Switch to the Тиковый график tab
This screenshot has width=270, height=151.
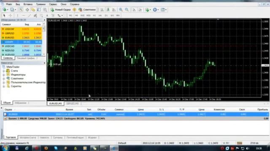tap(26, 58)
